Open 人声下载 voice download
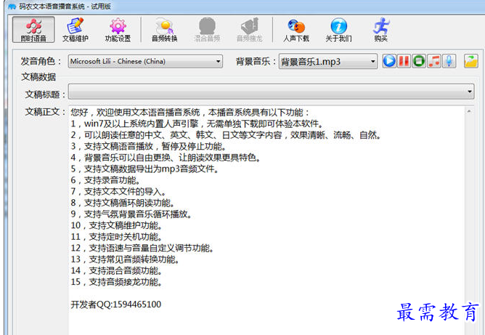The height and width of the screenshot is (335, 485). 296,30
